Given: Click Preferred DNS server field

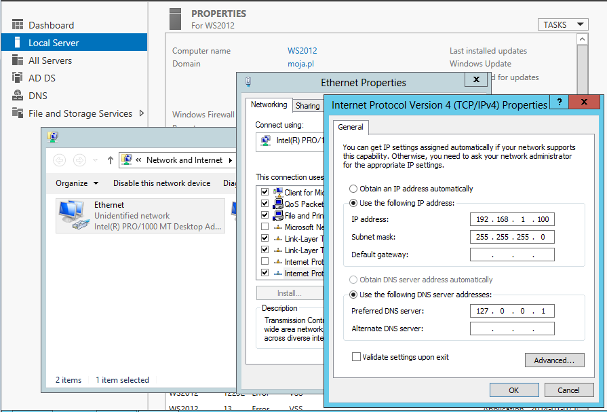Looking at the screenshot, I should pyautogui.click(x=512, y=311).
